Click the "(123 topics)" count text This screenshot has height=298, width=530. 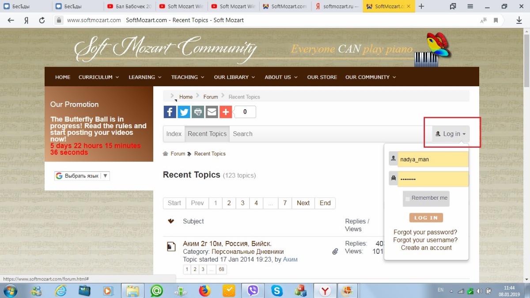click(x=239, y=176)
